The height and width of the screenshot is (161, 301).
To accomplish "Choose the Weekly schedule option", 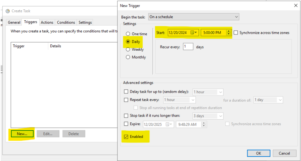I will click(128, 49).
